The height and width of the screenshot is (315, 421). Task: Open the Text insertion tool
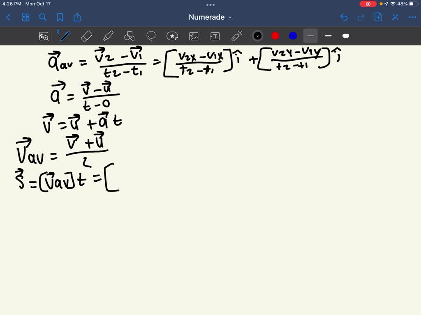215,36
